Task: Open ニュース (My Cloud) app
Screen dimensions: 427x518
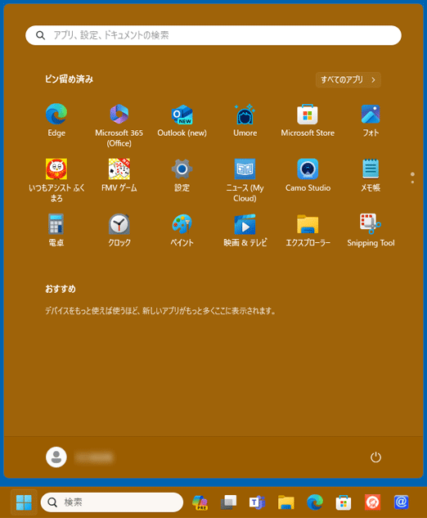Action: coord(245,180)
